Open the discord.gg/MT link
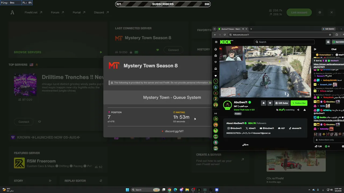This screenshot has width=344, height=193. coord(174,131)
